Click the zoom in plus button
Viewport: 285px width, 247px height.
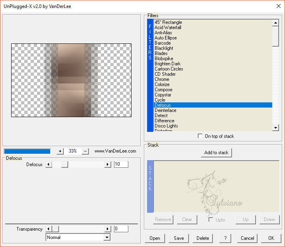60,151
